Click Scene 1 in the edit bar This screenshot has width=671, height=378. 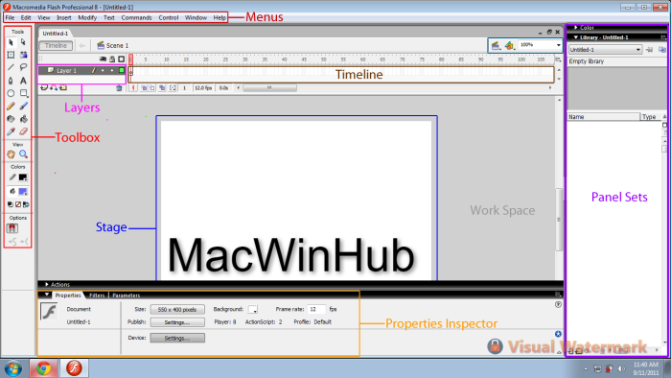(113, 45)
